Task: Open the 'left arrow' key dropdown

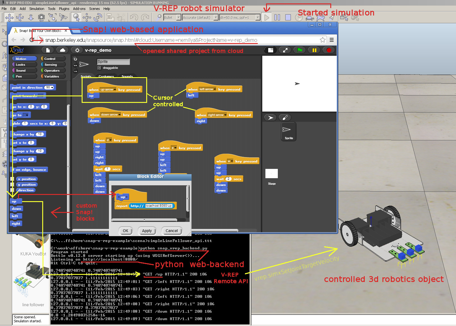Action: 207,89
